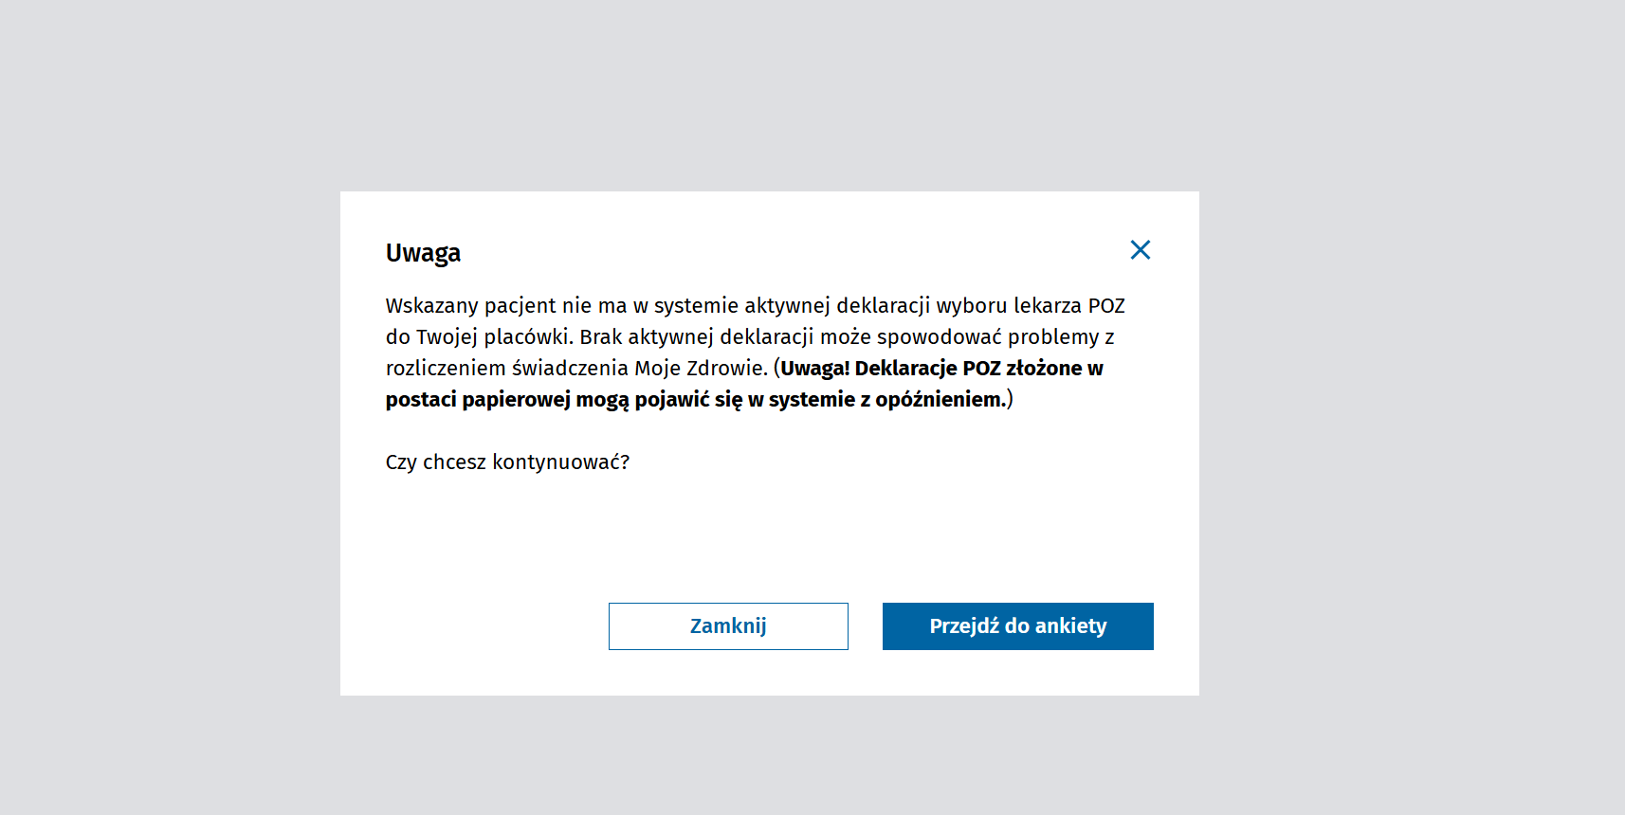Click the phrase 'Moje Zdrowie' in warning

click(x=700, y=369)
